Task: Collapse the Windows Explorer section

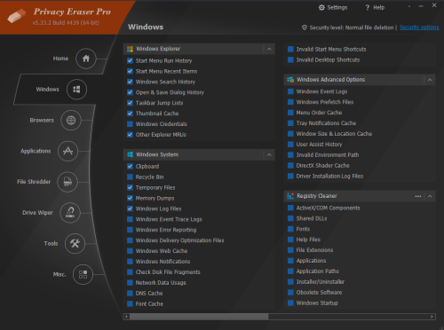Action: (269, 49)
